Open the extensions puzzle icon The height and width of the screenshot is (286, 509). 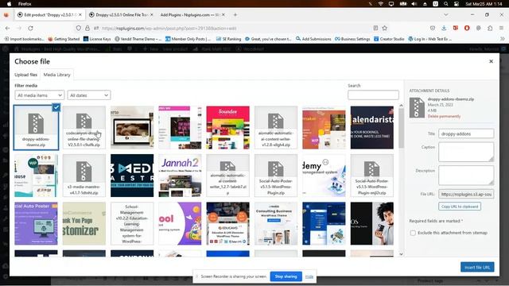tap(490, 29)
